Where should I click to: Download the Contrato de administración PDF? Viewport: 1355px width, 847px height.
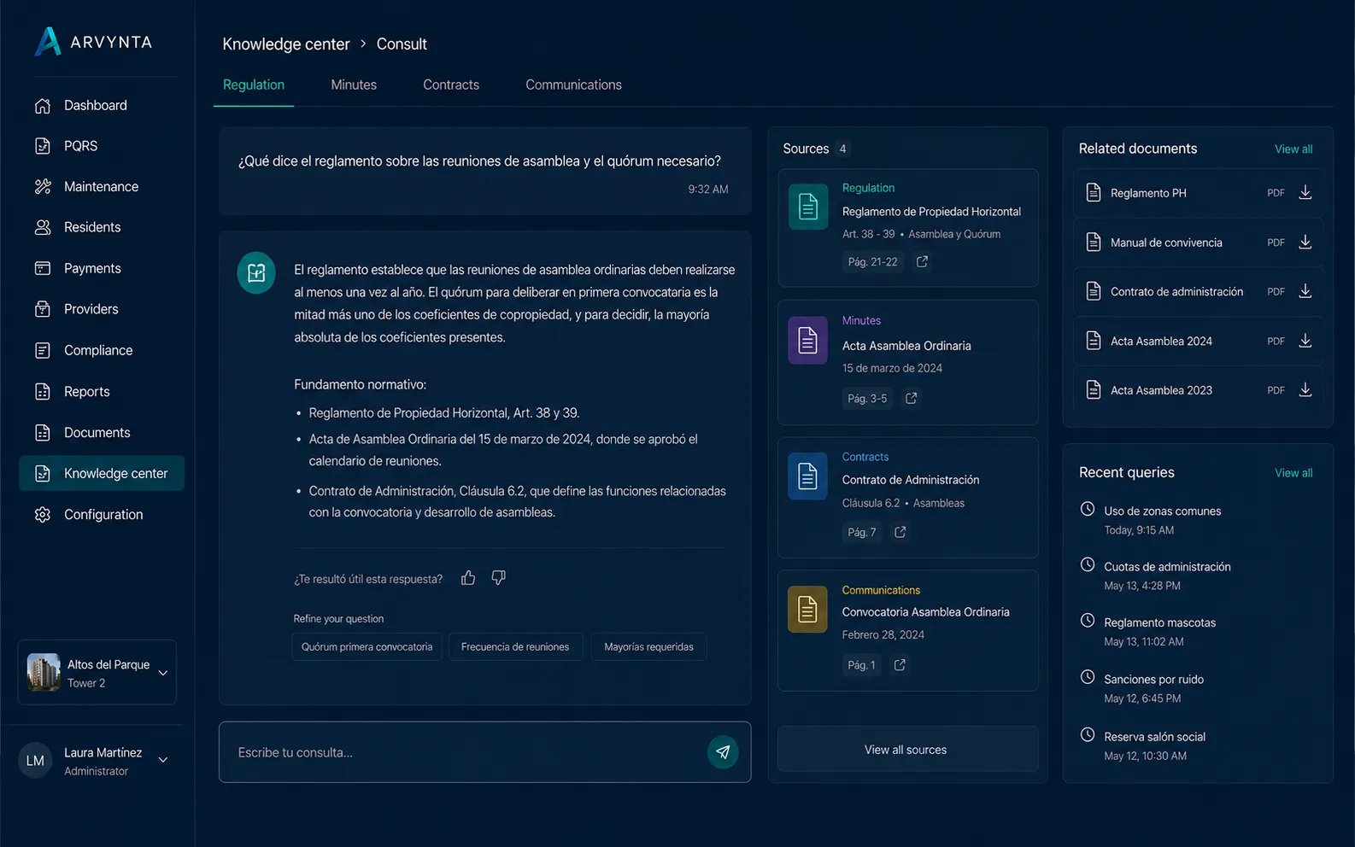pyautogui.click(x=1305, y=291)
